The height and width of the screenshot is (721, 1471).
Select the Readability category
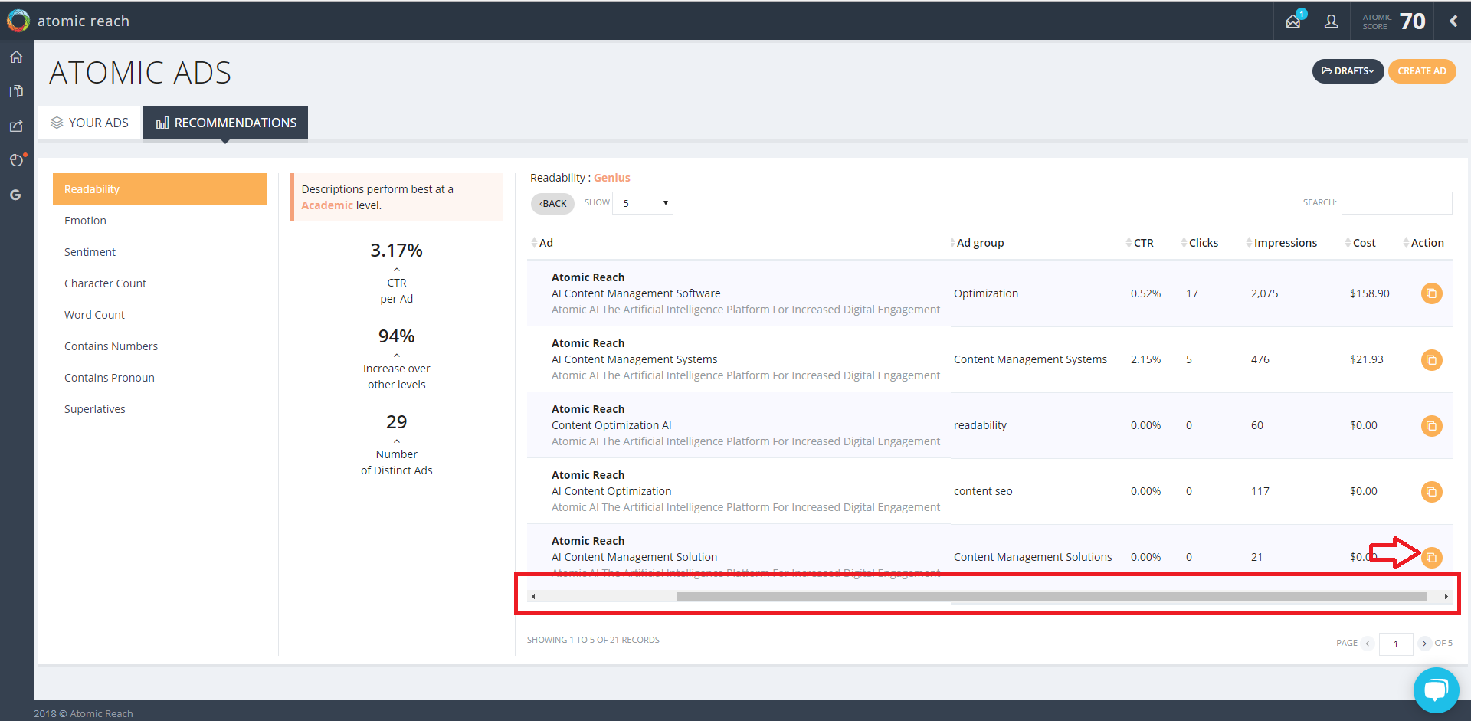pyautogui.click(x=159, y=189)
